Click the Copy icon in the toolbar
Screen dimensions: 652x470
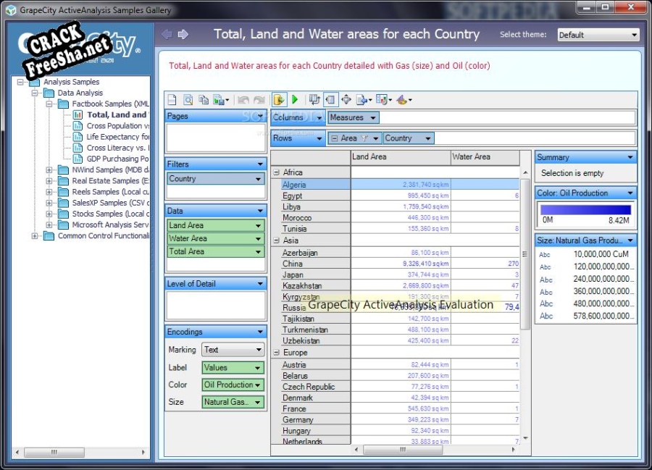204,100
